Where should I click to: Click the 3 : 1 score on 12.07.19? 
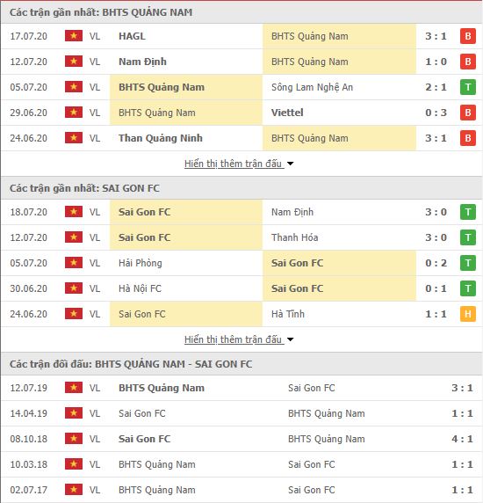(462, 388)
